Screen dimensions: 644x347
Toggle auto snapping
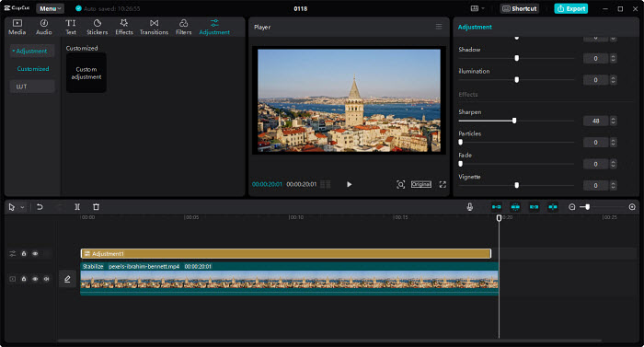pos(515,207)
